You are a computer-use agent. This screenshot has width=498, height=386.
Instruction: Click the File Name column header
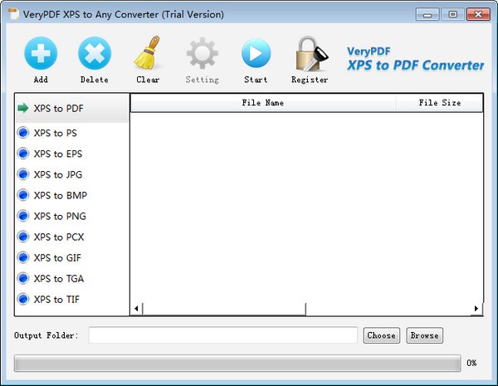[x=263, y=103]
